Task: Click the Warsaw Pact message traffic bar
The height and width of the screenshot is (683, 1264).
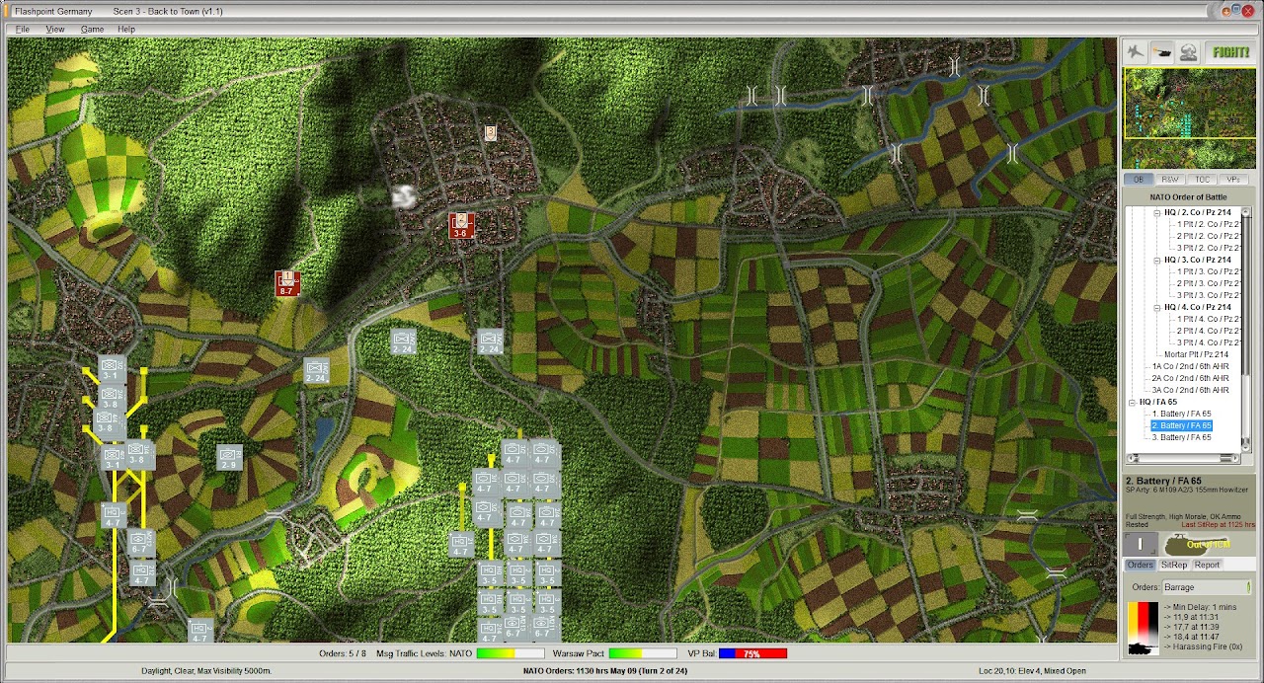Action: (643, 652)
